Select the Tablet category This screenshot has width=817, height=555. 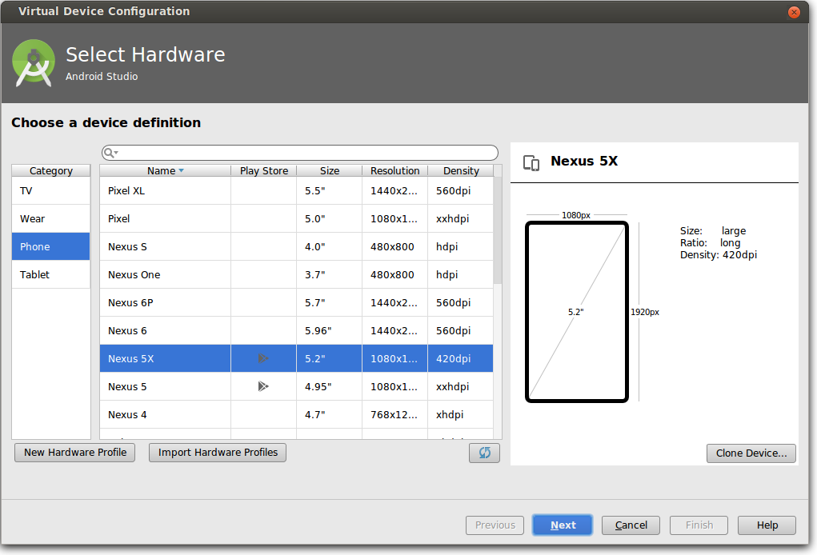(51, 274)
